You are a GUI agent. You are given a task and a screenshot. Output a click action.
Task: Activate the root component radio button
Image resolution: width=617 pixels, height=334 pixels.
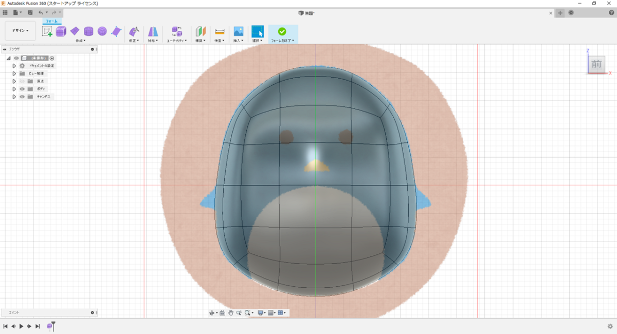point(52,58)
